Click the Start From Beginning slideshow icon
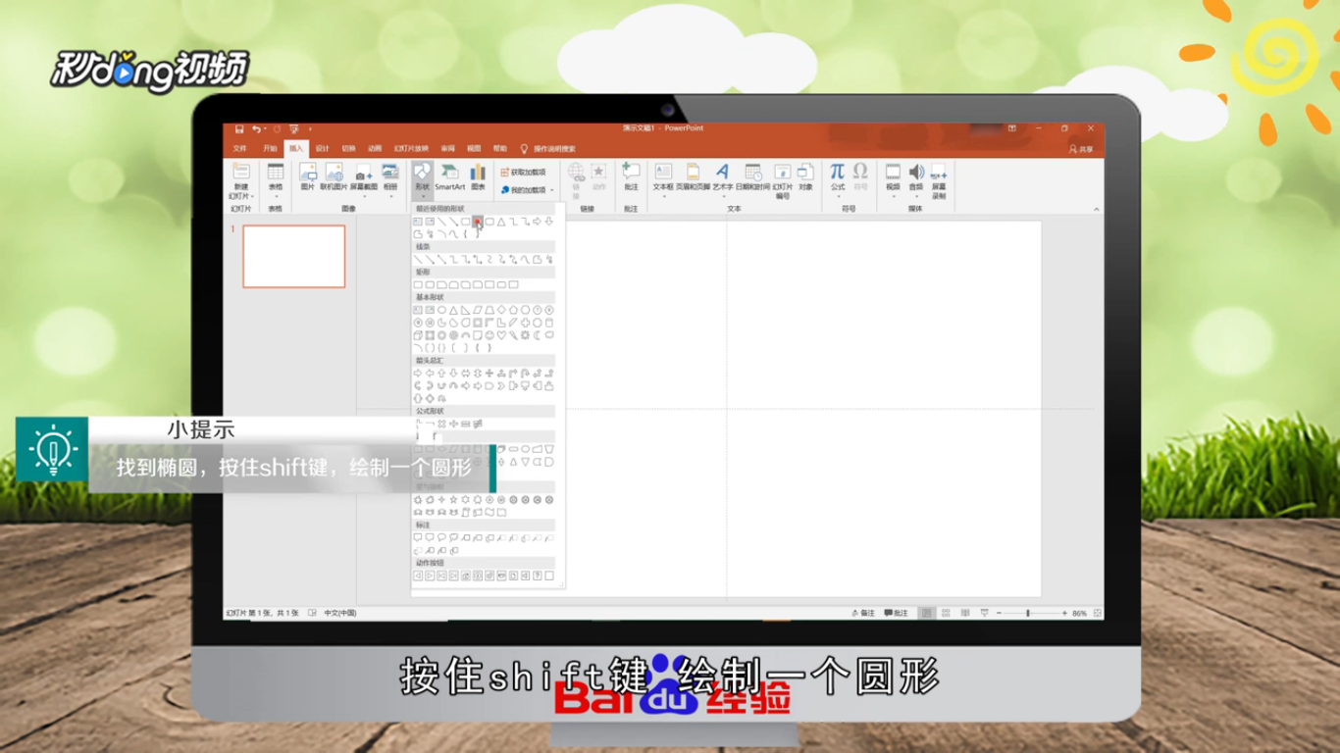Viewport: 1340px width, 753px height. click(x=293, y=128)
